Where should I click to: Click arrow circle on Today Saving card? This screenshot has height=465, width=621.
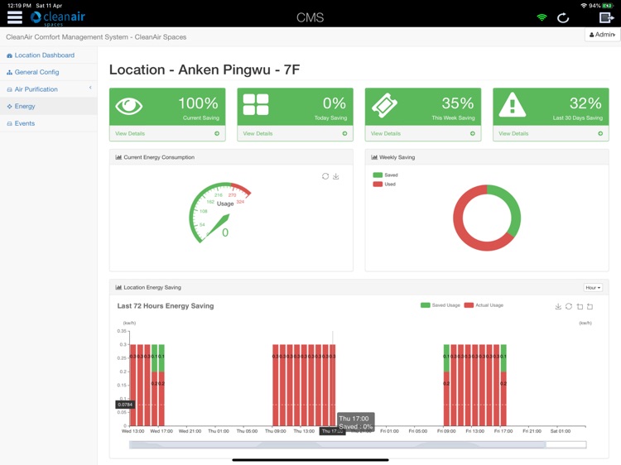click(345, 133)
